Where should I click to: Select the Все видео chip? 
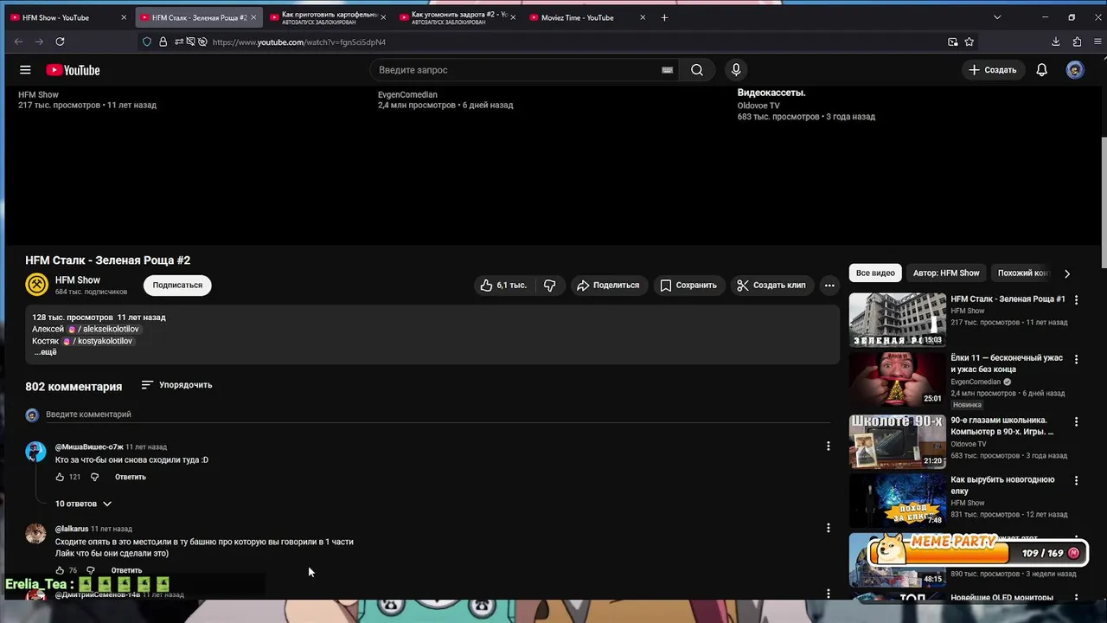(x=875, y=273)
